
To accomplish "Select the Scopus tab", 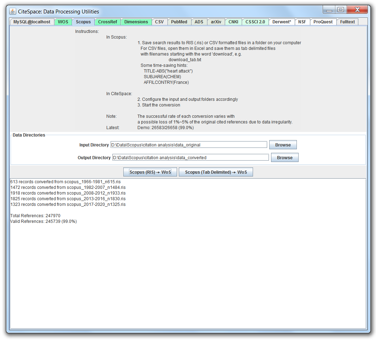I will point(83,22).
